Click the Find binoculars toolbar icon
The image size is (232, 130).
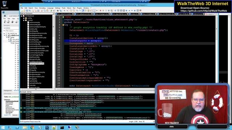58,10
